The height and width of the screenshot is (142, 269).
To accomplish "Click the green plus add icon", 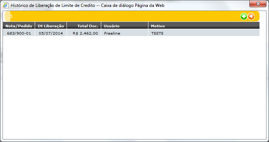I will pos(243,16).
